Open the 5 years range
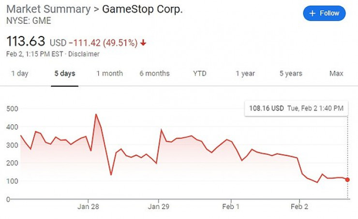 click(291, 73)
